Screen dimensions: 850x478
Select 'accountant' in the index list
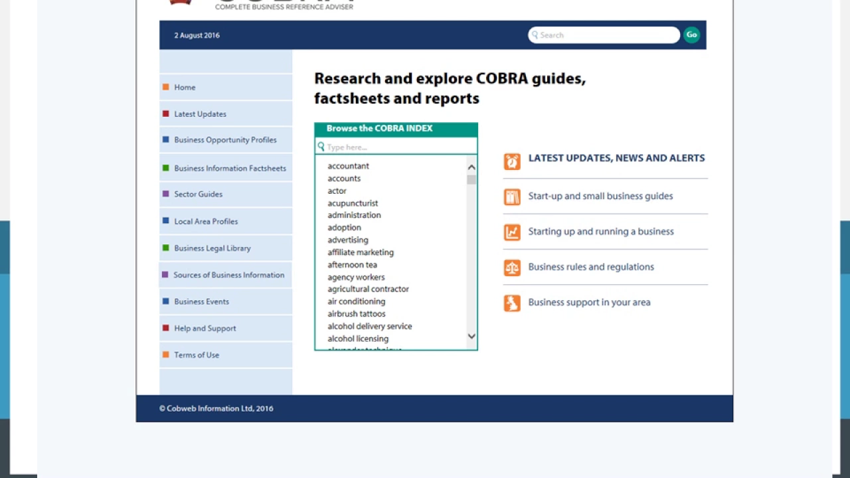click(348, 166)
